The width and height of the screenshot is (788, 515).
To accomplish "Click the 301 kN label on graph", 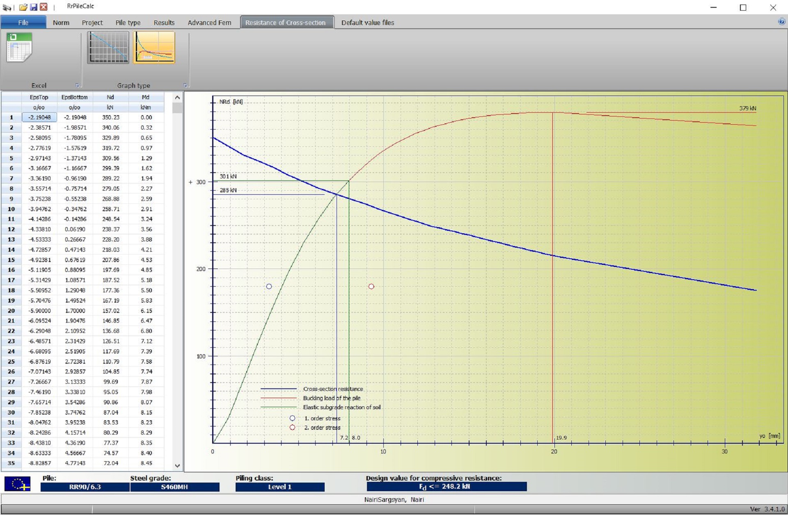I will (228, 176).
